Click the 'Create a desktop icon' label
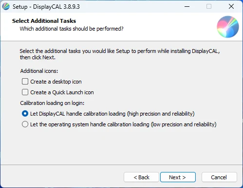The image size is (243, 188). pyautogui.click(x=56, y=82)
